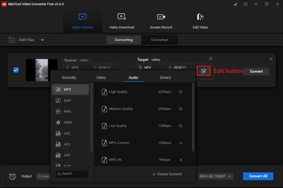Click the Convert button

pos(256,71)
